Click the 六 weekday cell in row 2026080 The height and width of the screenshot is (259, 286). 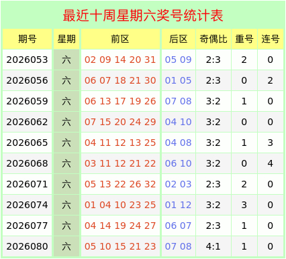[x=66, y=246]
